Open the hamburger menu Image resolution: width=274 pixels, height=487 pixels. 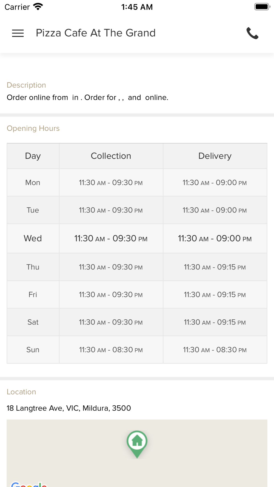coord(18,33)
